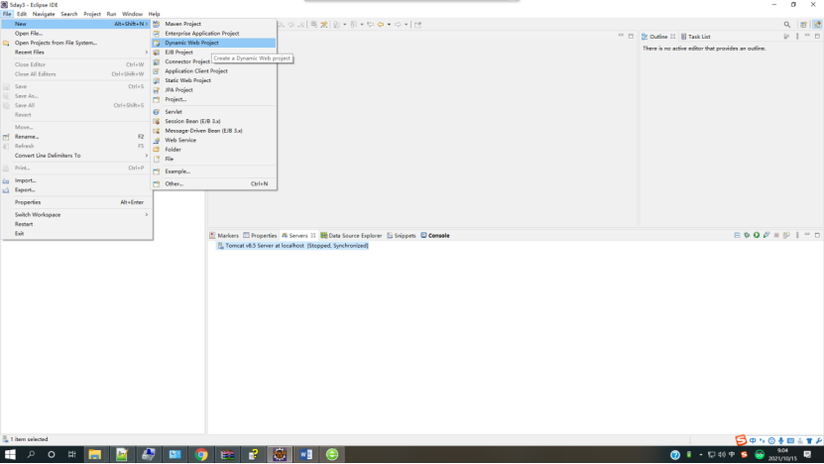Click the Eclipse taskbar icon
This screenshot has height=464, width=824.
[x=280, y=454]
